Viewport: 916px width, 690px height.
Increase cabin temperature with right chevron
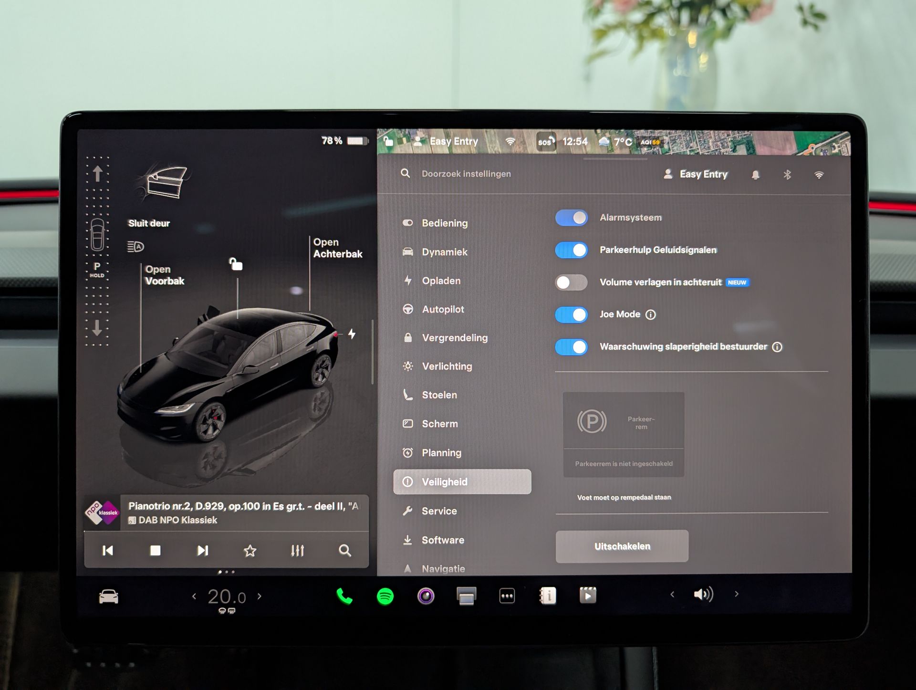click(x=260, y=596)
